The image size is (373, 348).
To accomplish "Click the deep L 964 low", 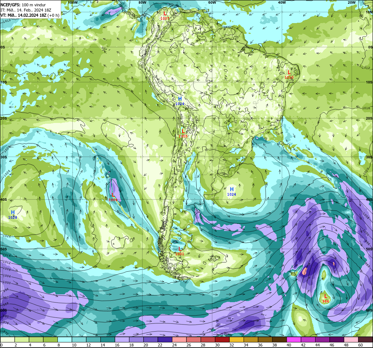I will point(326,298).
